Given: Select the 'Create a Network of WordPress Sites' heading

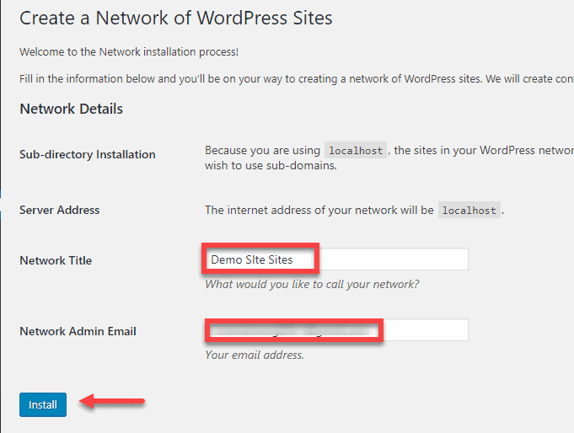Looking at the screenshot, I should coord(175,18).
